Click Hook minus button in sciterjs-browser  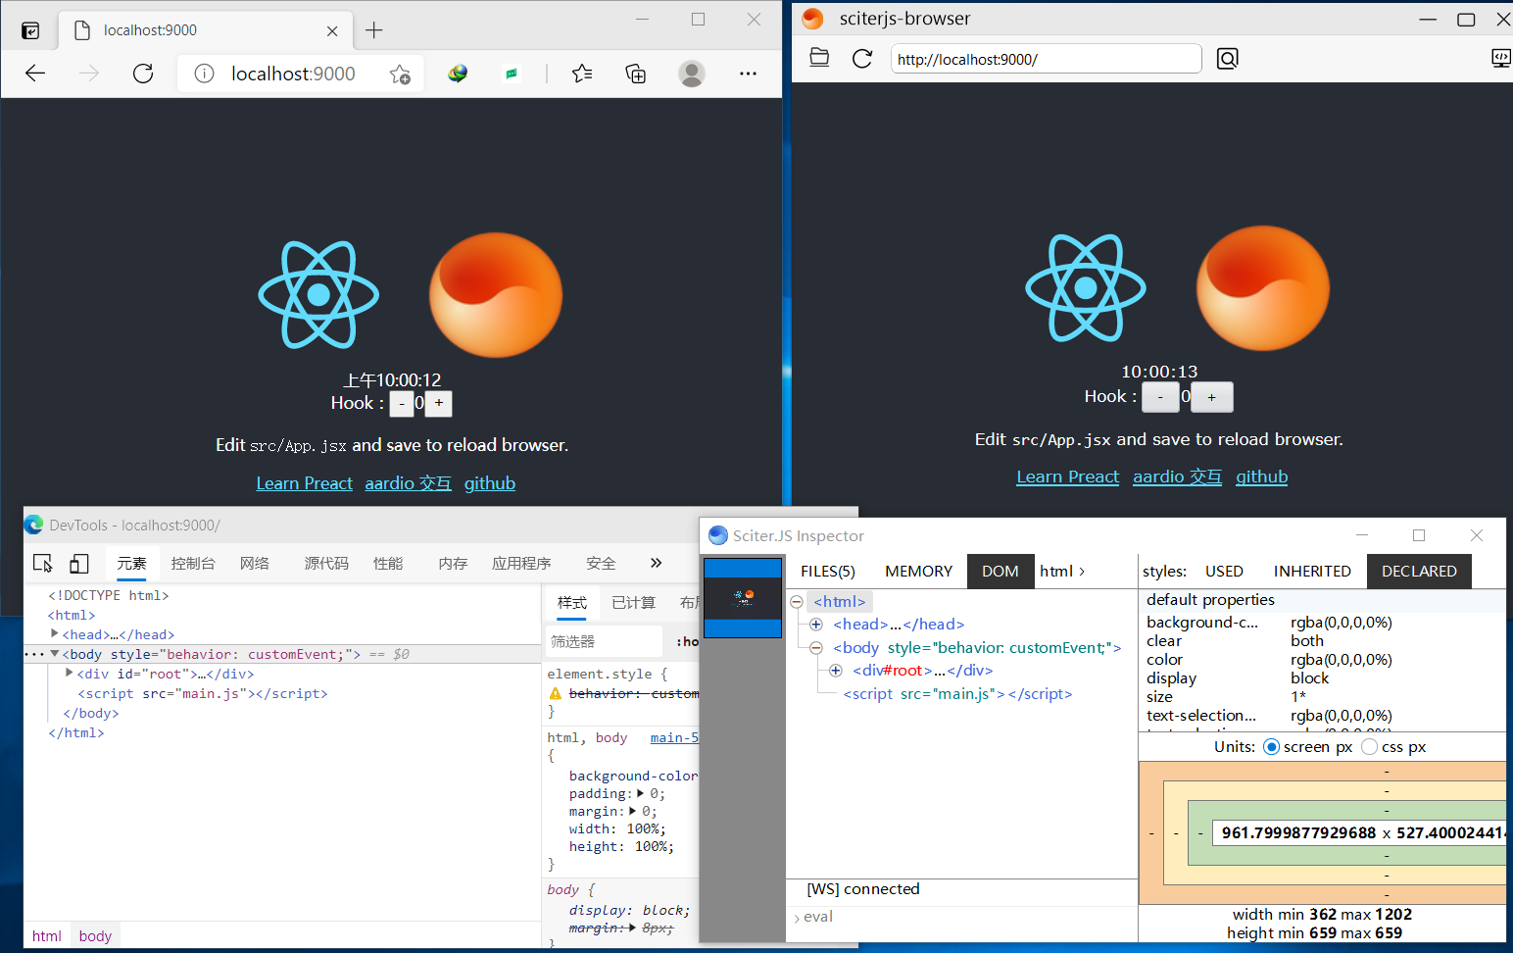click(1160, 397)
